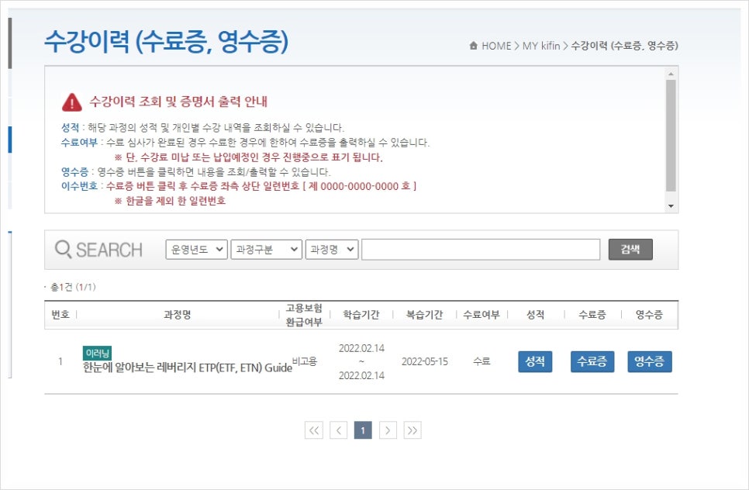749x490 pixels.
Task: Open HOME breadcrumb link
Action: click(496, 46)
